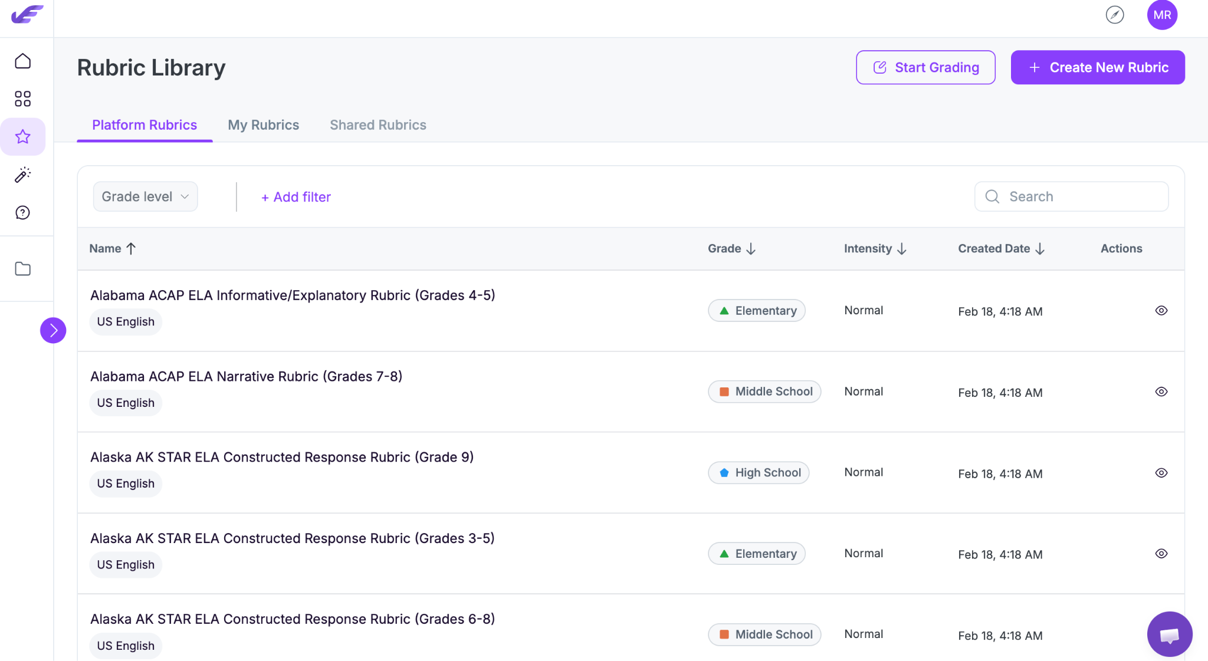The image size is (1208, 661).
Task: Switch to My Rubrics tab
Action: tap(263, 125)
